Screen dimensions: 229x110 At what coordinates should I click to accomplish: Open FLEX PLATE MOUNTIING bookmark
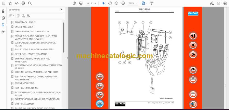tap(26, 88)
